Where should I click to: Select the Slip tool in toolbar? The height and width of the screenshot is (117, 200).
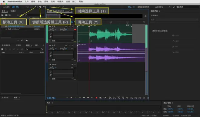pyautogui.click(x=44, y=7)
